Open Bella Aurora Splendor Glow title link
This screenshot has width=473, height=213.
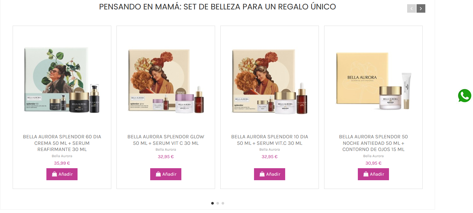pyautogui.click(x=166, y=140)
